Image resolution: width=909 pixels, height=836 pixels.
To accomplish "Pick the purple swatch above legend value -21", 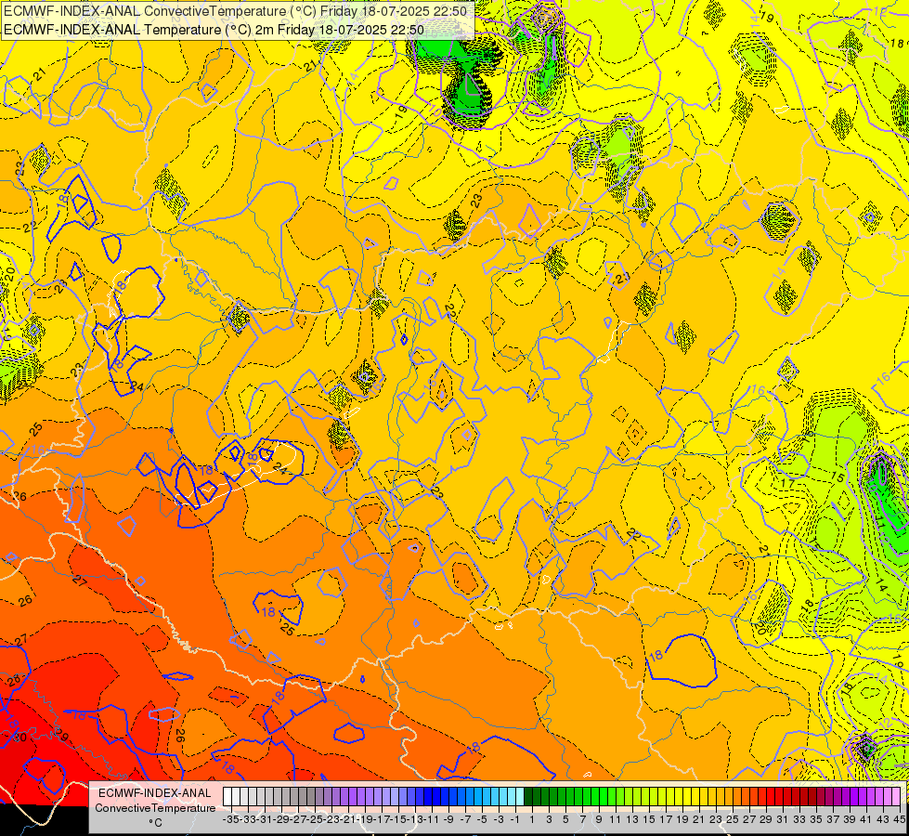I will click(344, 797).
